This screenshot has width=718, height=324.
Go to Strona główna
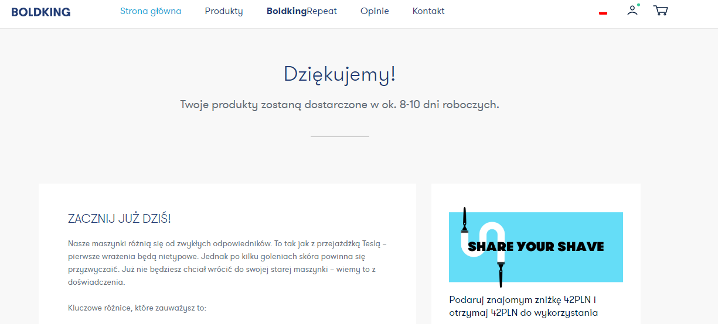pos(151,11)
